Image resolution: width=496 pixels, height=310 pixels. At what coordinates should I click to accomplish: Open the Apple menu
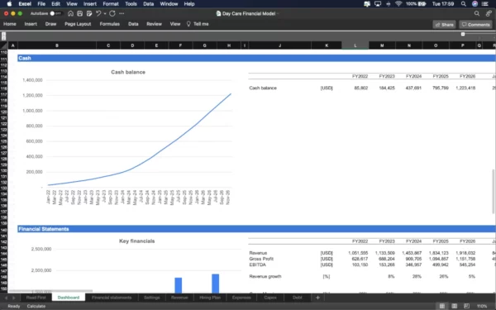click(x=9, y=4)
